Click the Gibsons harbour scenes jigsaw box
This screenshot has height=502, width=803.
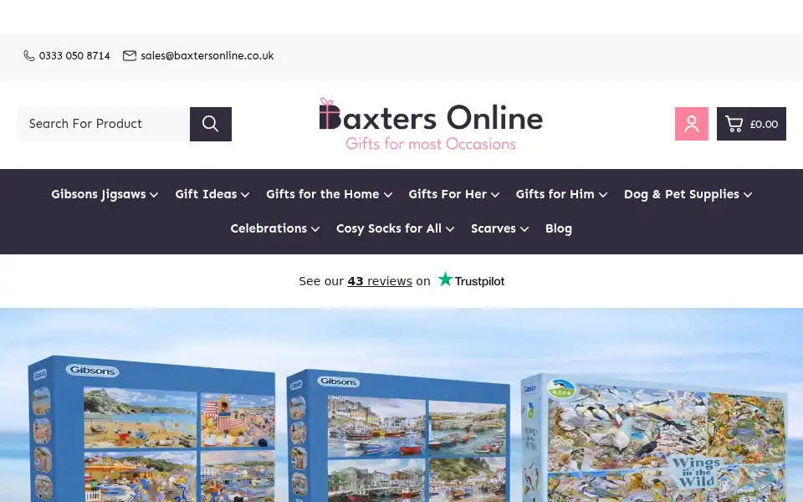coord(398,435)
